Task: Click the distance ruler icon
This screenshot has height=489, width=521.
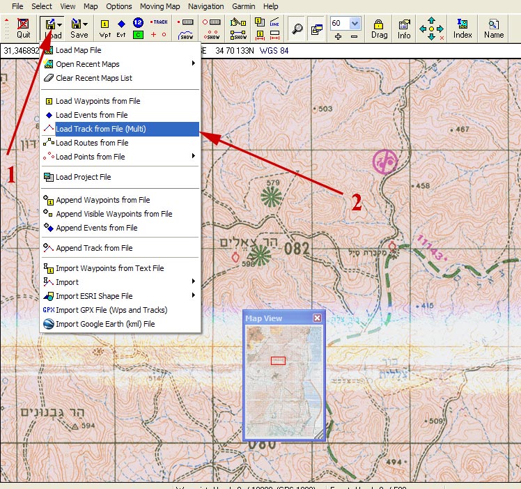Action: [x=274, y=35]
